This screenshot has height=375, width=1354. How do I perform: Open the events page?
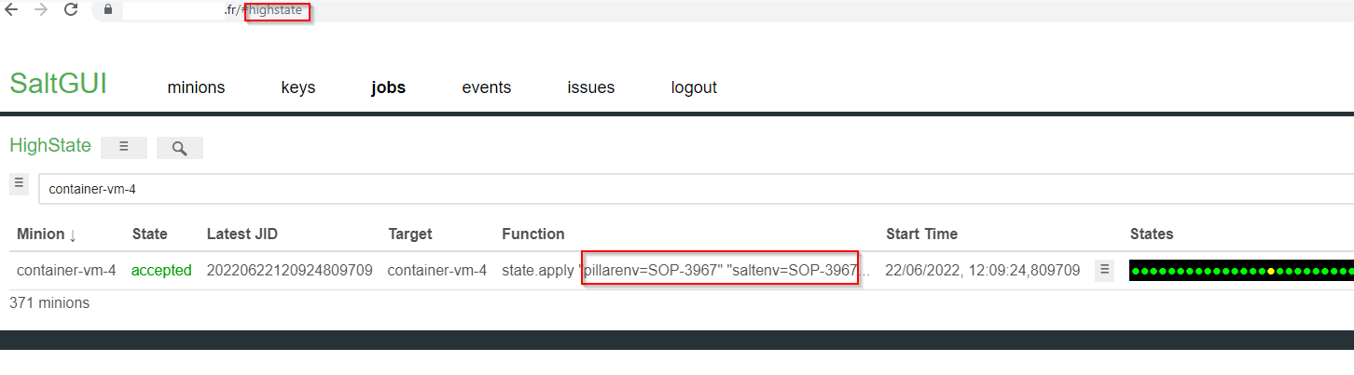487,87
